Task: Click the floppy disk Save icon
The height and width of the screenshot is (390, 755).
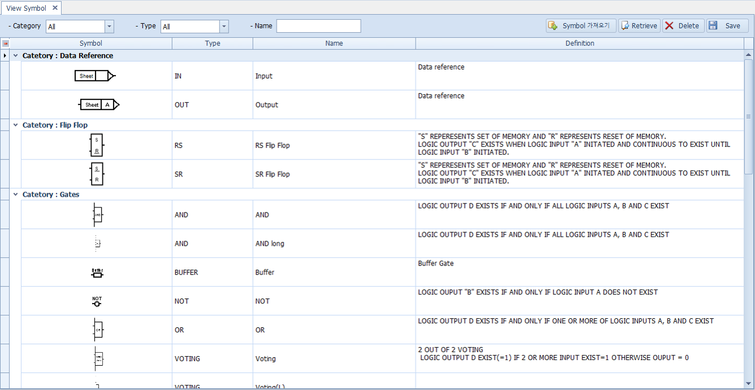Action: pos(713,25)
